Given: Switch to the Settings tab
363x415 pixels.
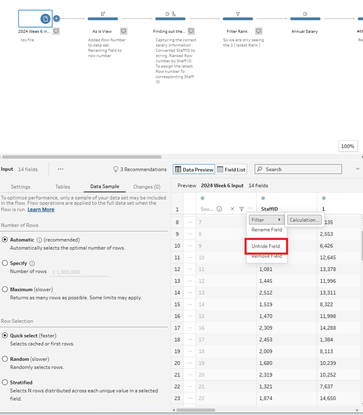Looking at the screenshot, I should 21,187.
